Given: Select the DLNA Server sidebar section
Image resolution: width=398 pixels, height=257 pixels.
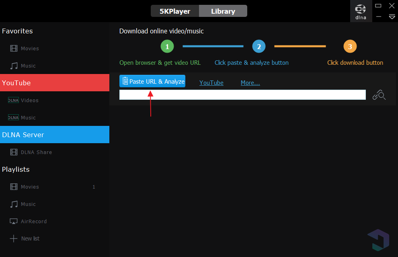Looking at the screenshot, I should [x=54, y=135].
